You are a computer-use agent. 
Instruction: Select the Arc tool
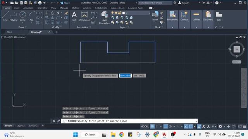[31, 16]
